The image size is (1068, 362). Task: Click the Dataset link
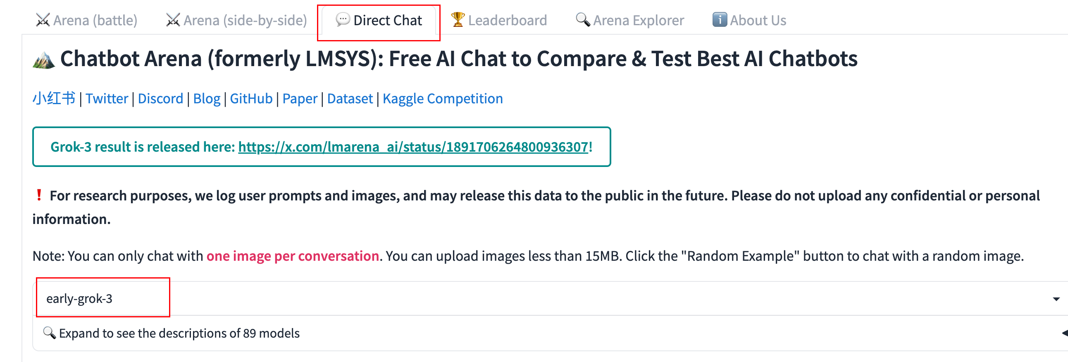350,98
